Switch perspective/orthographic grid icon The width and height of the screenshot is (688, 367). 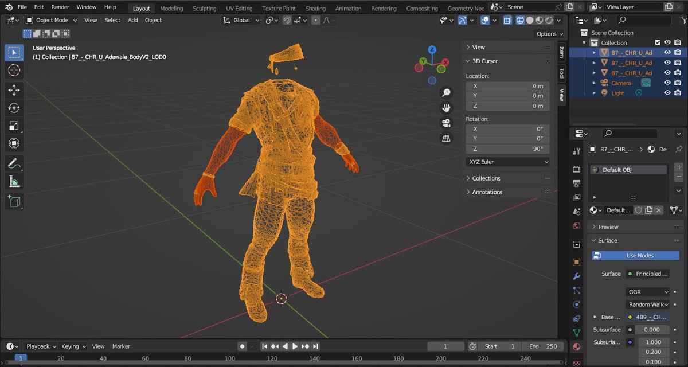[x=446, y=138]
